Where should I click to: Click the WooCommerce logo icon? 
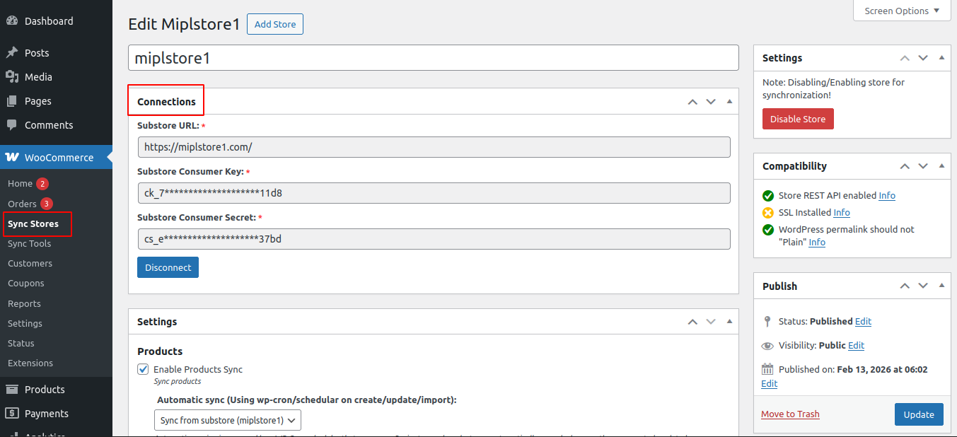[x=12, y=158]
